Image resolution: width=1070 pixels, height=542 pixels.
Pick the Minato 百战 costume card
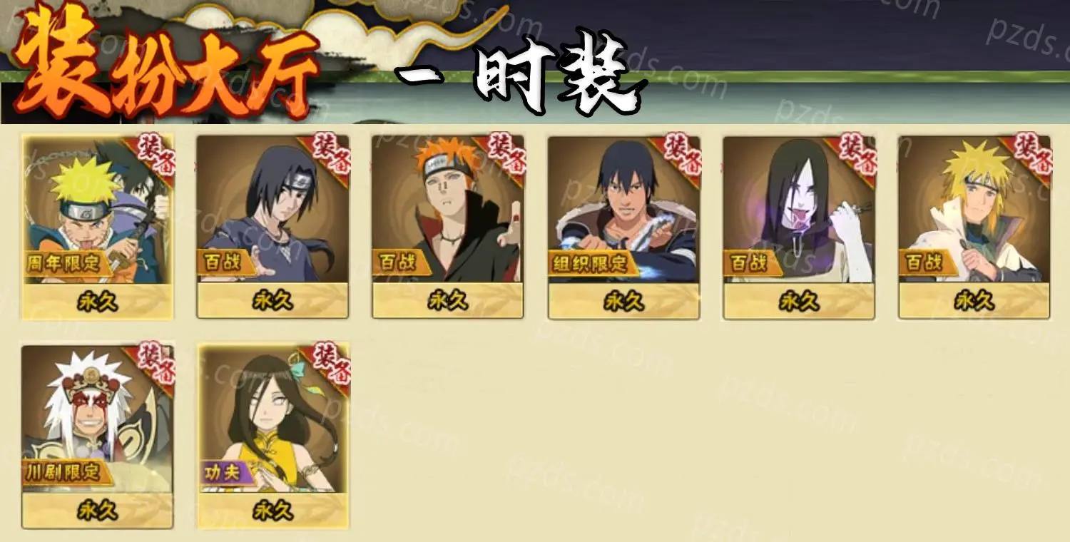[974, 227]
